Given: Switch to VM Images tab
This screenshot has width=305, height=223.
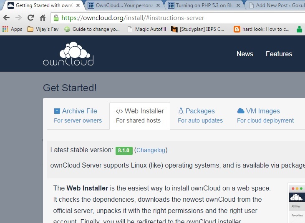Looking at the screenshot, I should (265, 115).
